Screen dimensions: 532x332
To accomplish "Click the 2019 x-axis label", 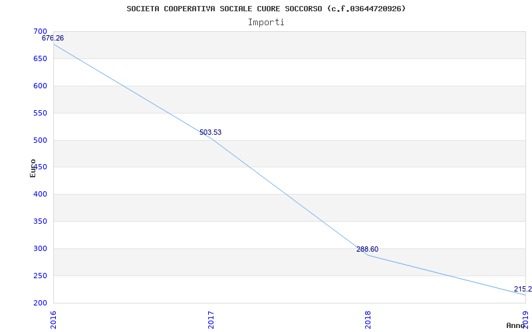I will 526,320.
